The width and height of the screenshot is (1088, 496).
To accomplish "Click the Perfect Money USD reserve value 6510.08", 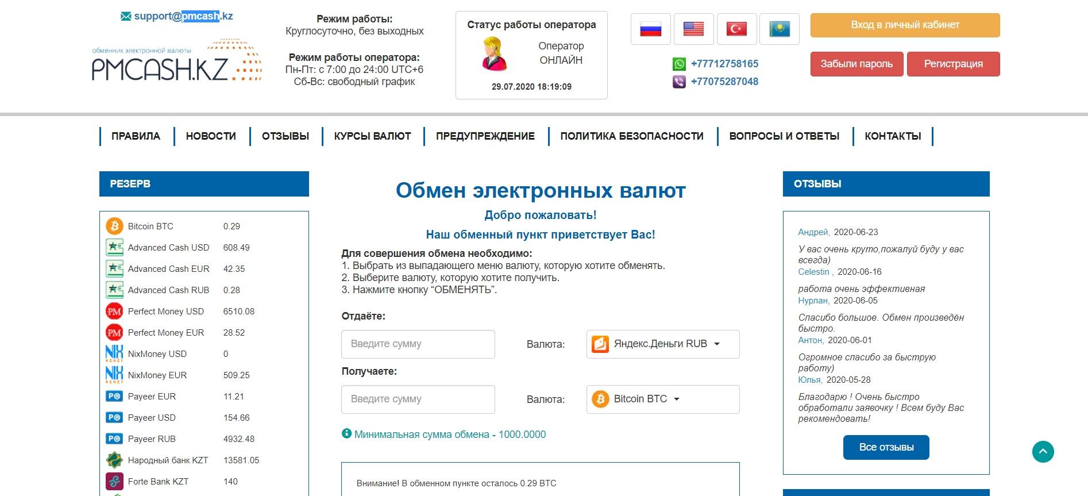I will click(x=239, y=312).
